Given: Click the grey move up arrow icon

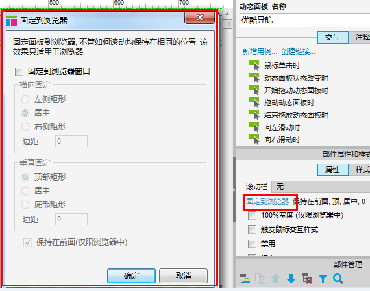Looking at the screenshot, I should click(x=276, y=279).
